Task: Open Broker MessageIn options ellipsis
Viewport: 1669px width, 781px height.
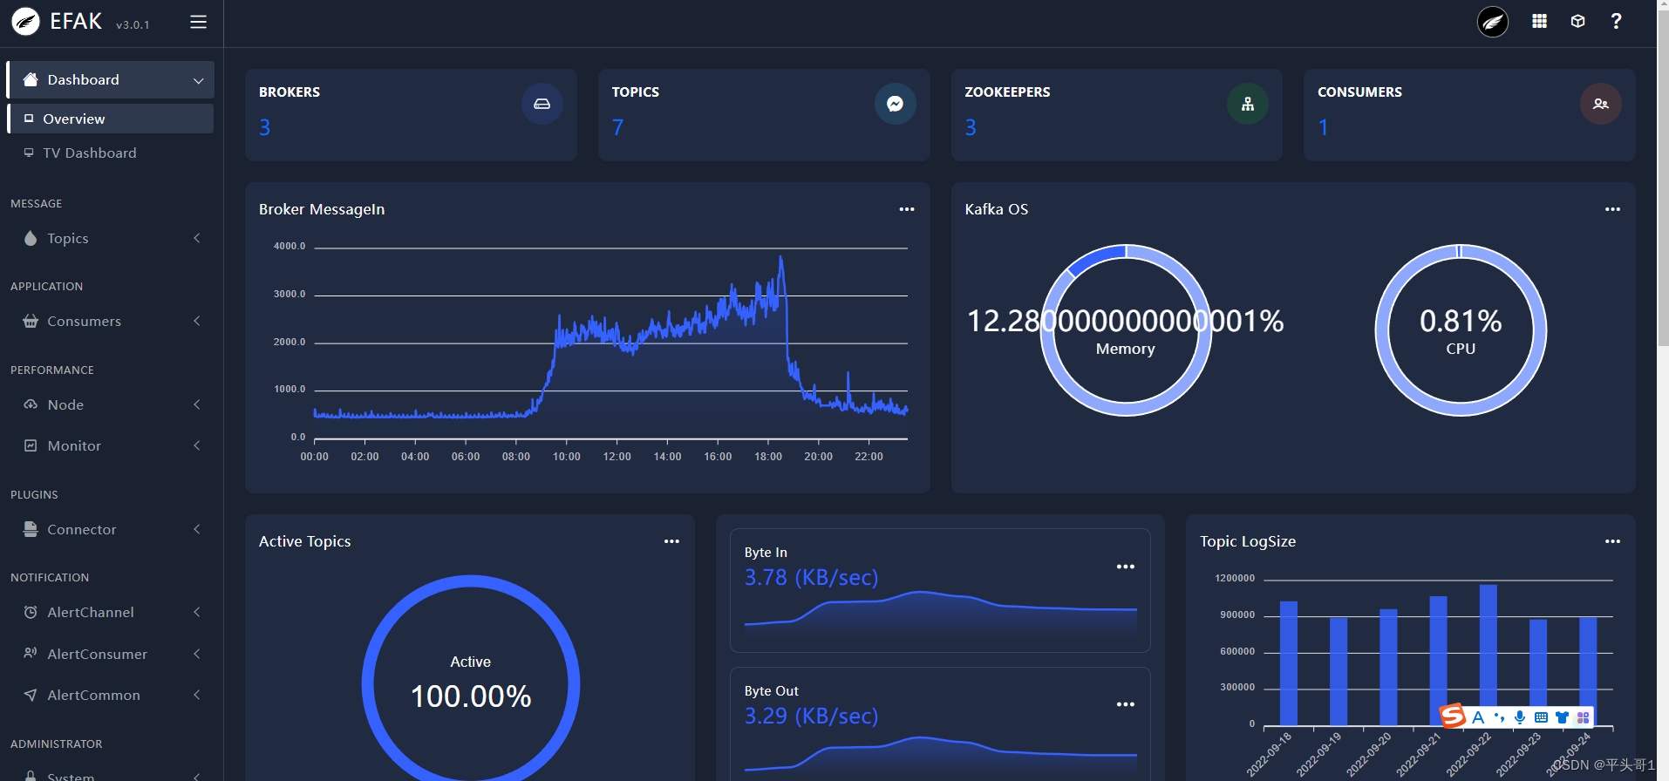Action: (907, 209)
